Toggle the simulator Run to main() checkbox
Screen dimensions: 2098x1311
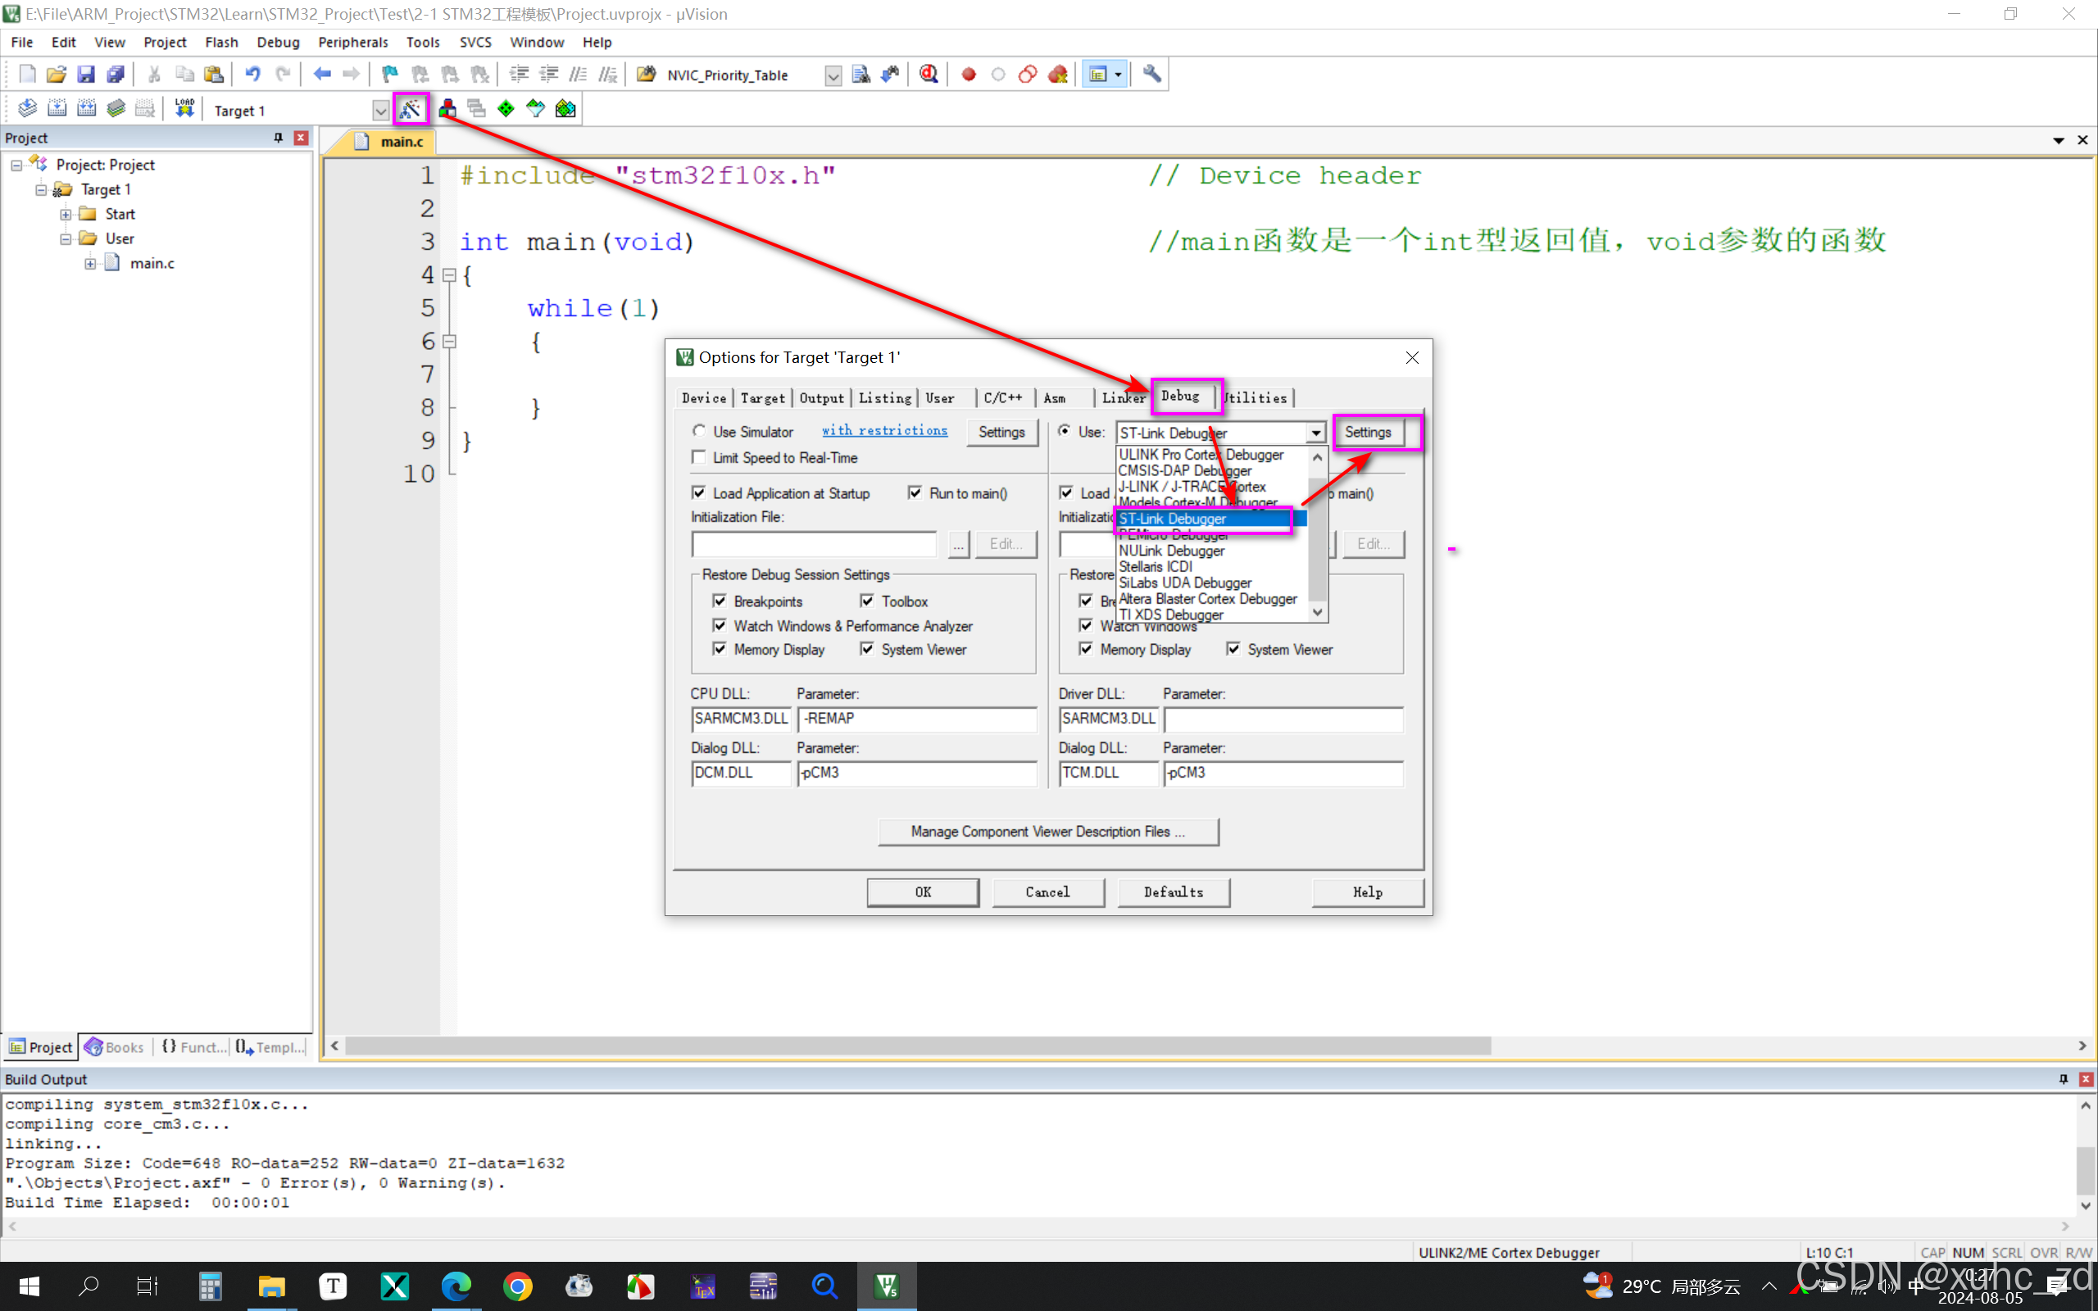tap(915, 492)
